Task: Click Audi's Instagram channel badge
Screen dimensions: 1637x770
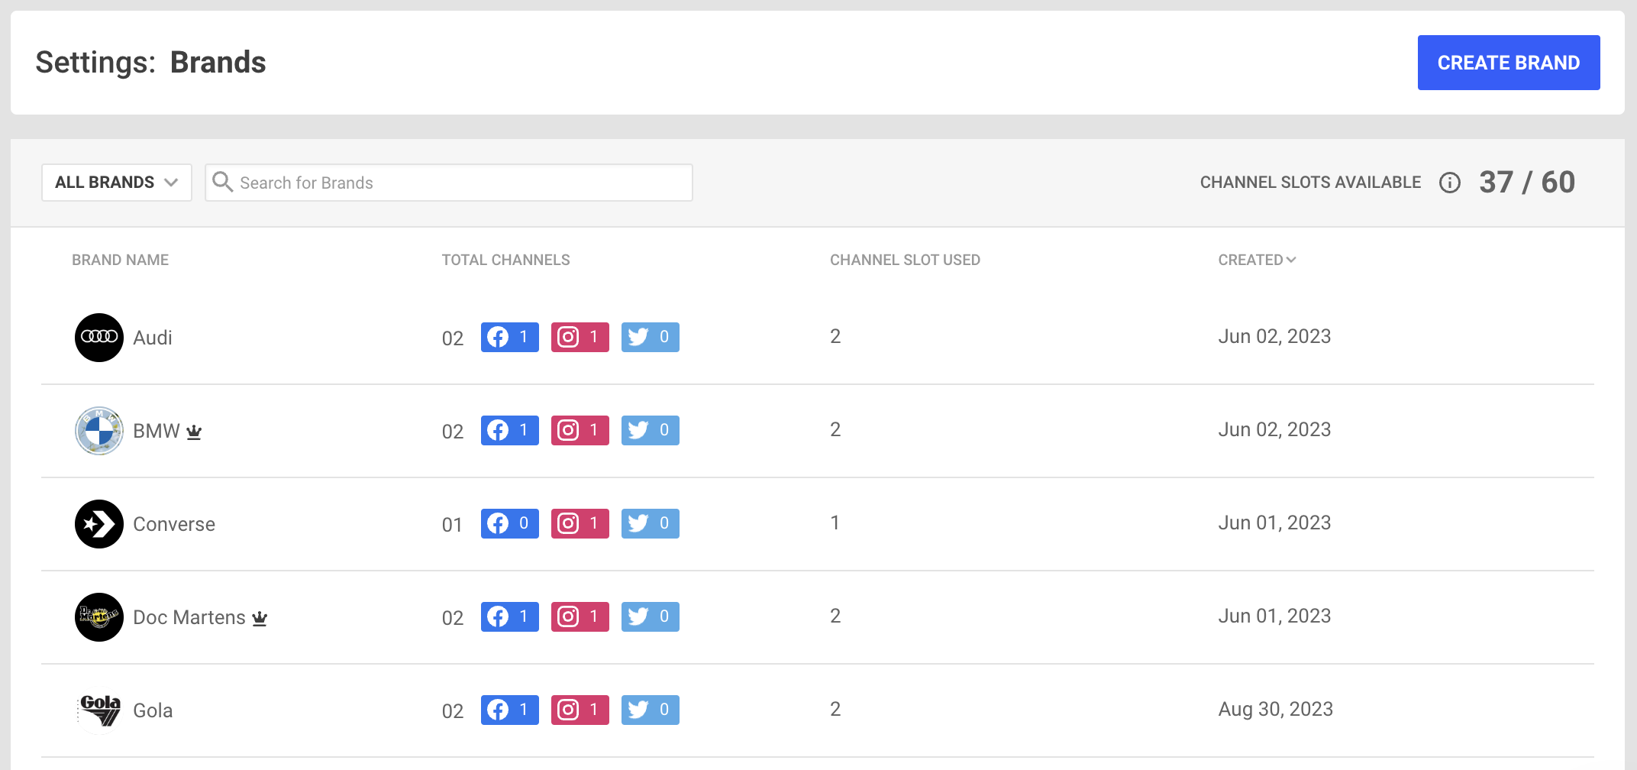Action: tap(580, 337)
